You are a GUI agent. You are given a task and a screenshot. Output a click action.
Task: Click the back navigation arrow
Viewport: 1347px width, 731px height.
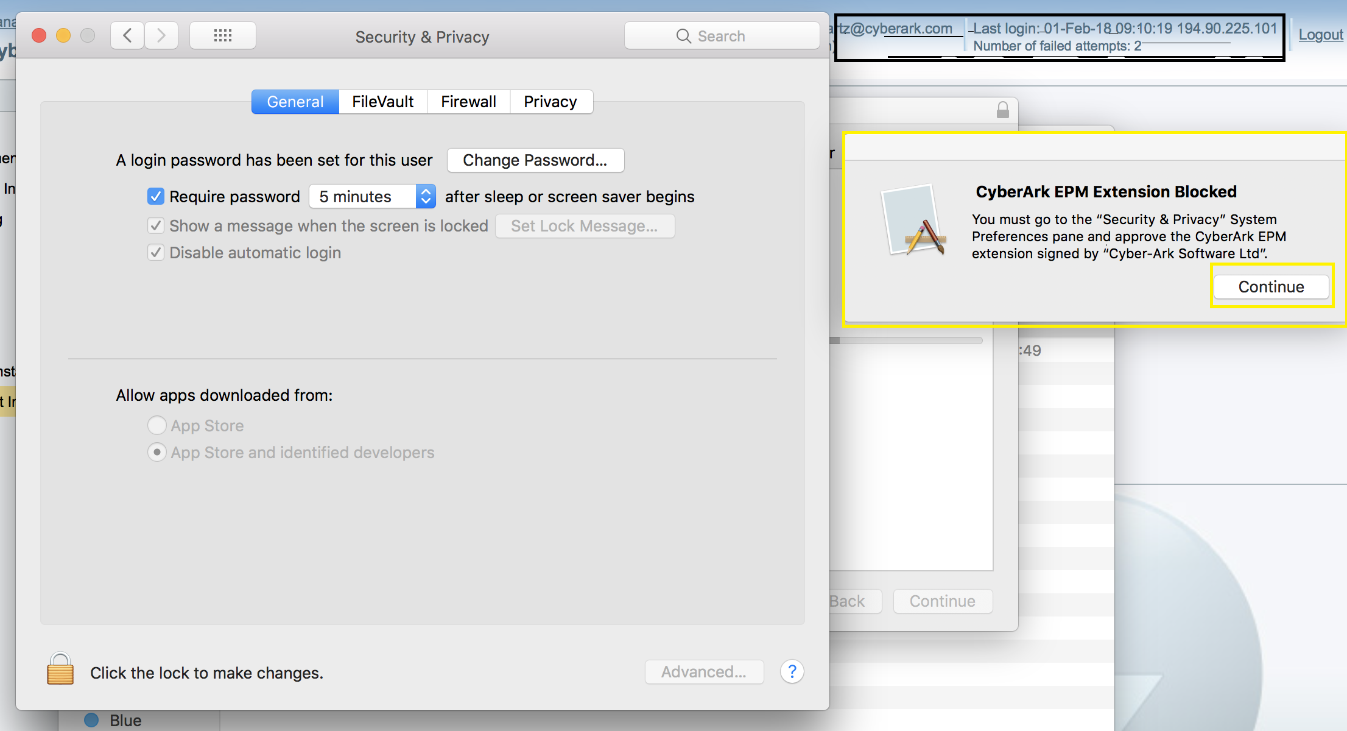click(x=127, y=35)
